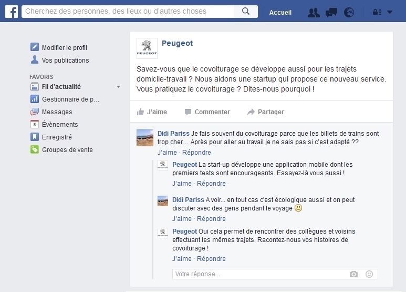The height and width of the screenshot is (292, 406).
Task: Click Didi Pariss avatar on first comment
Action: (x=145, y=138)
